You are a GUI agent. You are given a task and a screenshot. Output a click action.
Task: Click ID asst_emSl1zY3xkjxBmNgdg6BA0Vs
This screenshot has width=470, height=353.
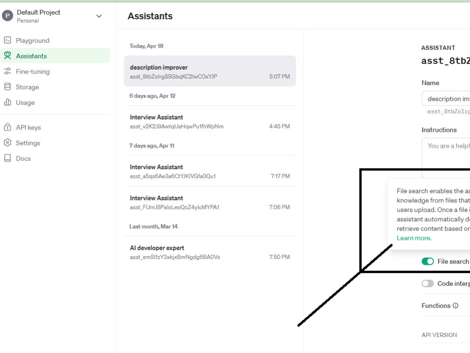click(x=175, y=257)
